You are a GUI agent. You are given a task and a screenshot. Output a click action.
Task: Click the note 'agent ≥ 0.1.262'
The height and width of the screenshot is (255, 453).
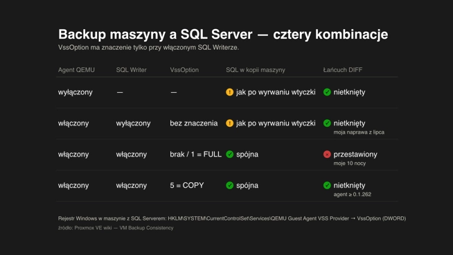pyautogui.click(x=352, y=195)
